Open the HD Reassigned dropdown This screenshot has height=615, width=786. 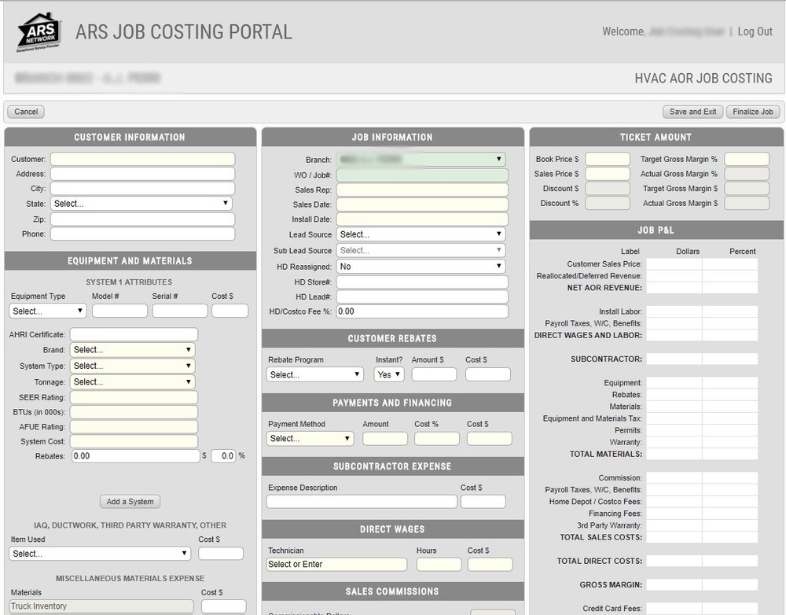pos(421,267)
